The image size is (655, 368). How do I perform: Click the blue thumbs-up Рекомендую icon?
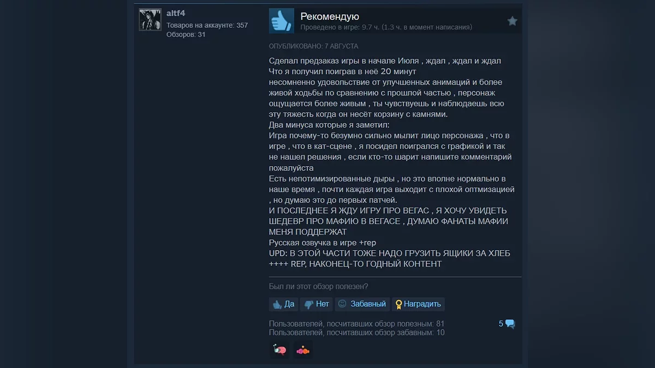pos(282,21)
